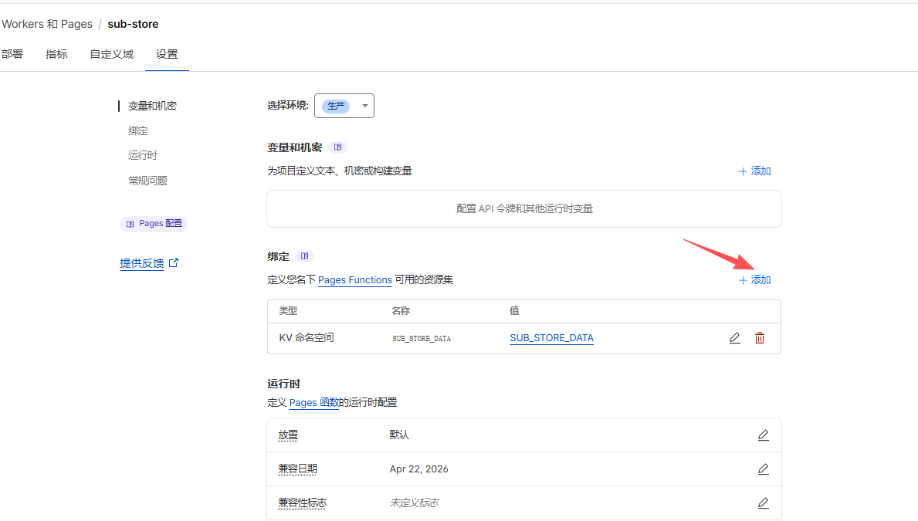Click the 类型 column header

point(288,311)
